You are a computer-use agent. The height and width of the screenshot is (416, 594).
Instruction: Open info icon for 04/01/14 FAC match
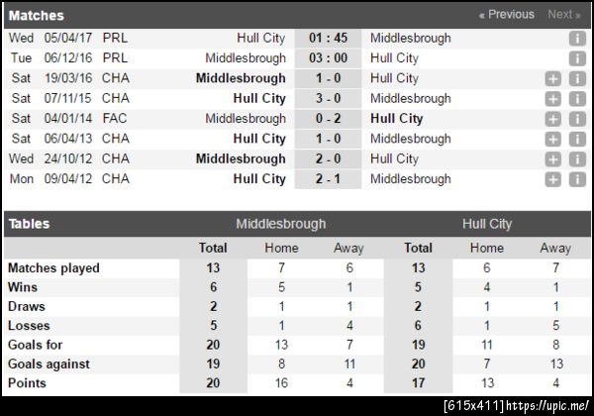pos(577,119)
